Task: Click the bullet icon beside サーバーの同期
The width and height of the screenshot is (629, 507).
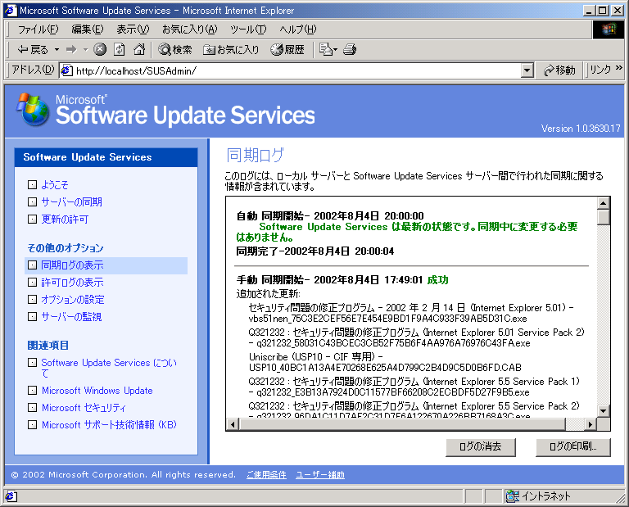Action: [32, 202]
